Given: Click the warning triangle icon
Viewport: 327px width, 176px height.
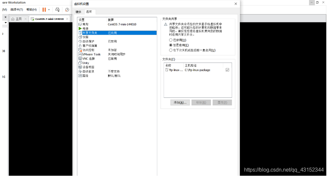Looking at the screenshot, I should tap(165, 24).
